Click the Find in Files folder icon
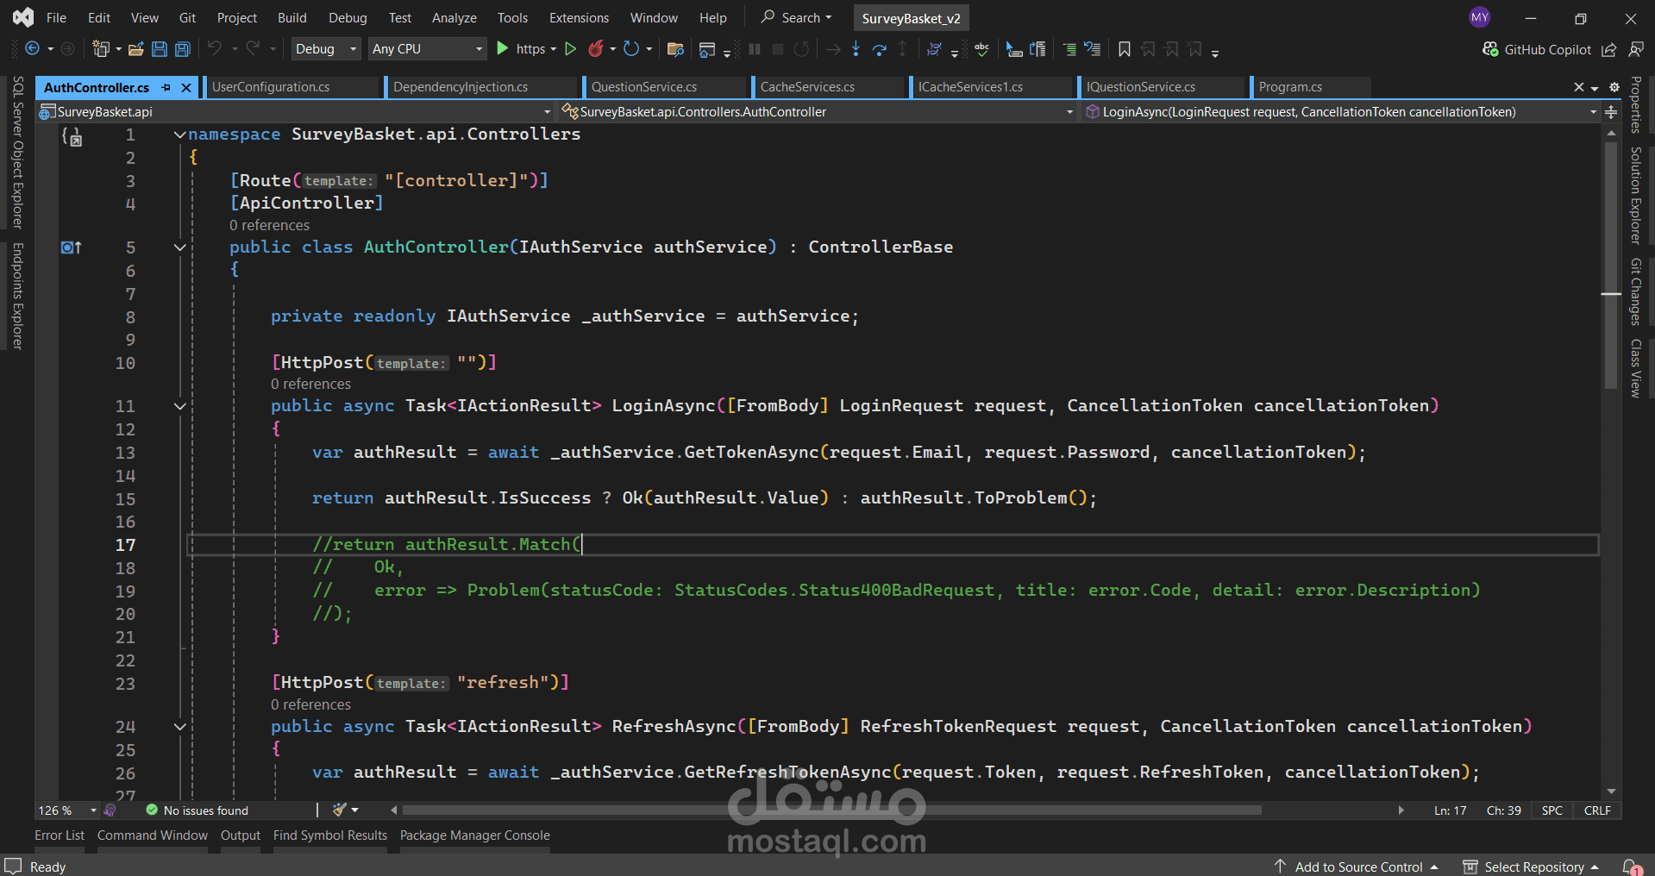The height and width of the screenshot is (876, 1655). coord(675,49)
